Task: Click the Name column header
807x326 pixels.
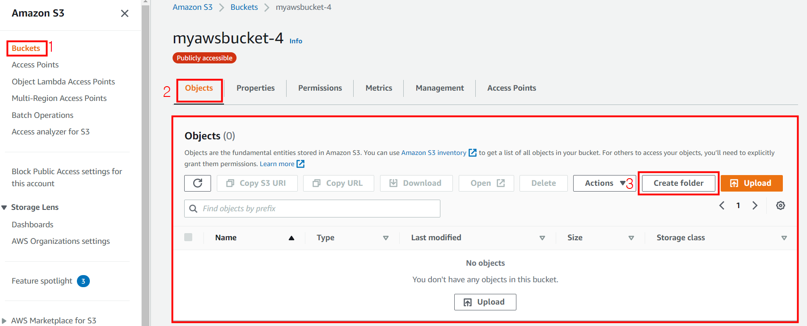Action: coord(226,238)
